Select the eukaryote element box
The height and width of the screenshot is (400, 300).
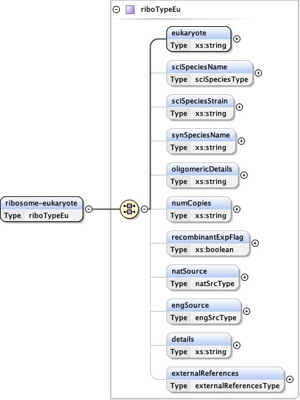198,39
